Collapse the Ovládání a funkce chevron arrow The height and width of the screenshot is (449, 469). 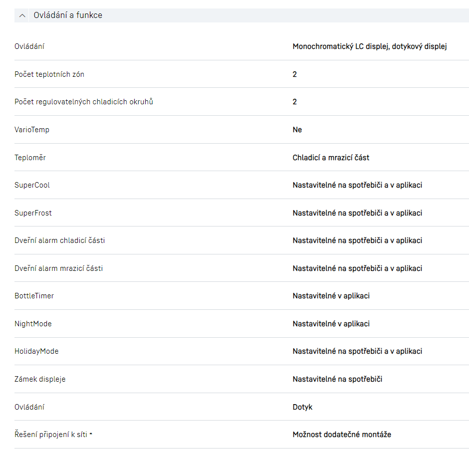point(22,15)
